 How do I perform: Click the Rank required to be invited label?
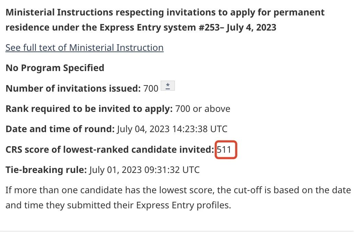[x=89, y=108]
